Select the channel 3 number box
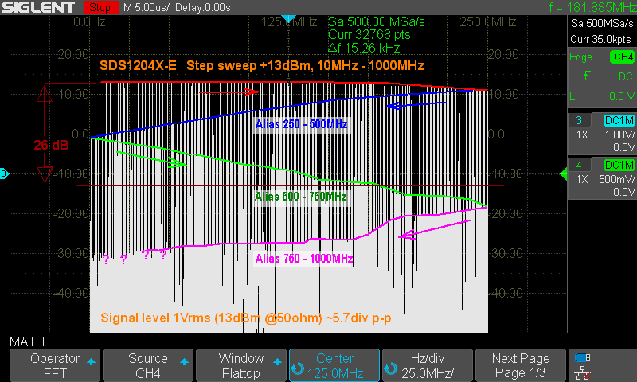 [x=579, y=120]
